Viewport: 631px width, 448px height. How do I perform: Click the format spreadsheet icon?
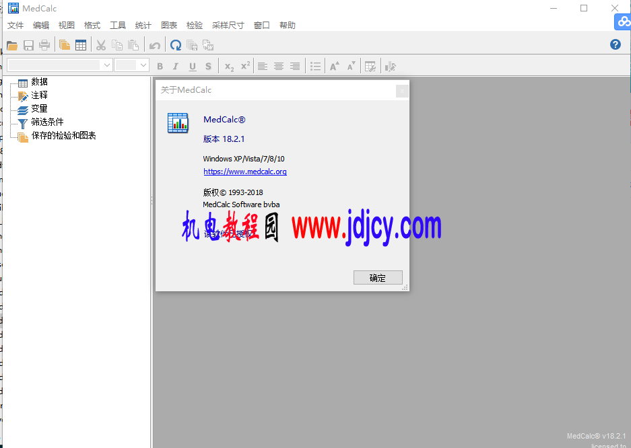370,67
